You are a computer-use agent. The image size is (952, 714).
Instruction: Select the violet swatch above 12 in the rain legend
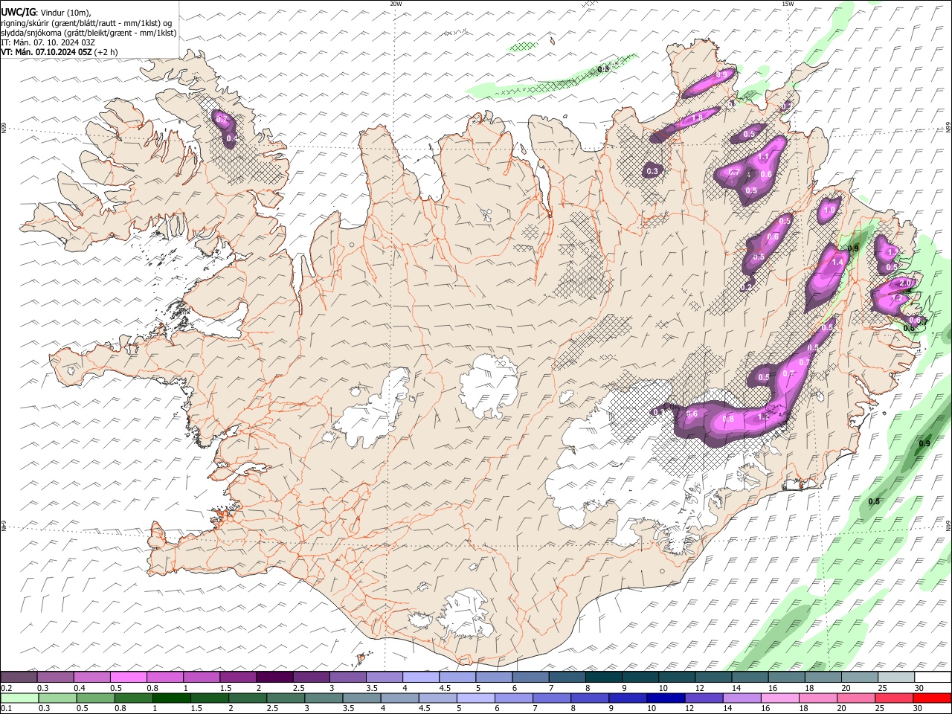click(704, 698)
